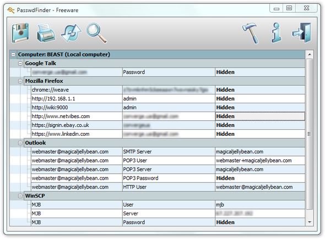The width and height of the screenshot is (325, 239).
Task: Select the http://192.168.1.1 entry
Action: tap(77, 99)
